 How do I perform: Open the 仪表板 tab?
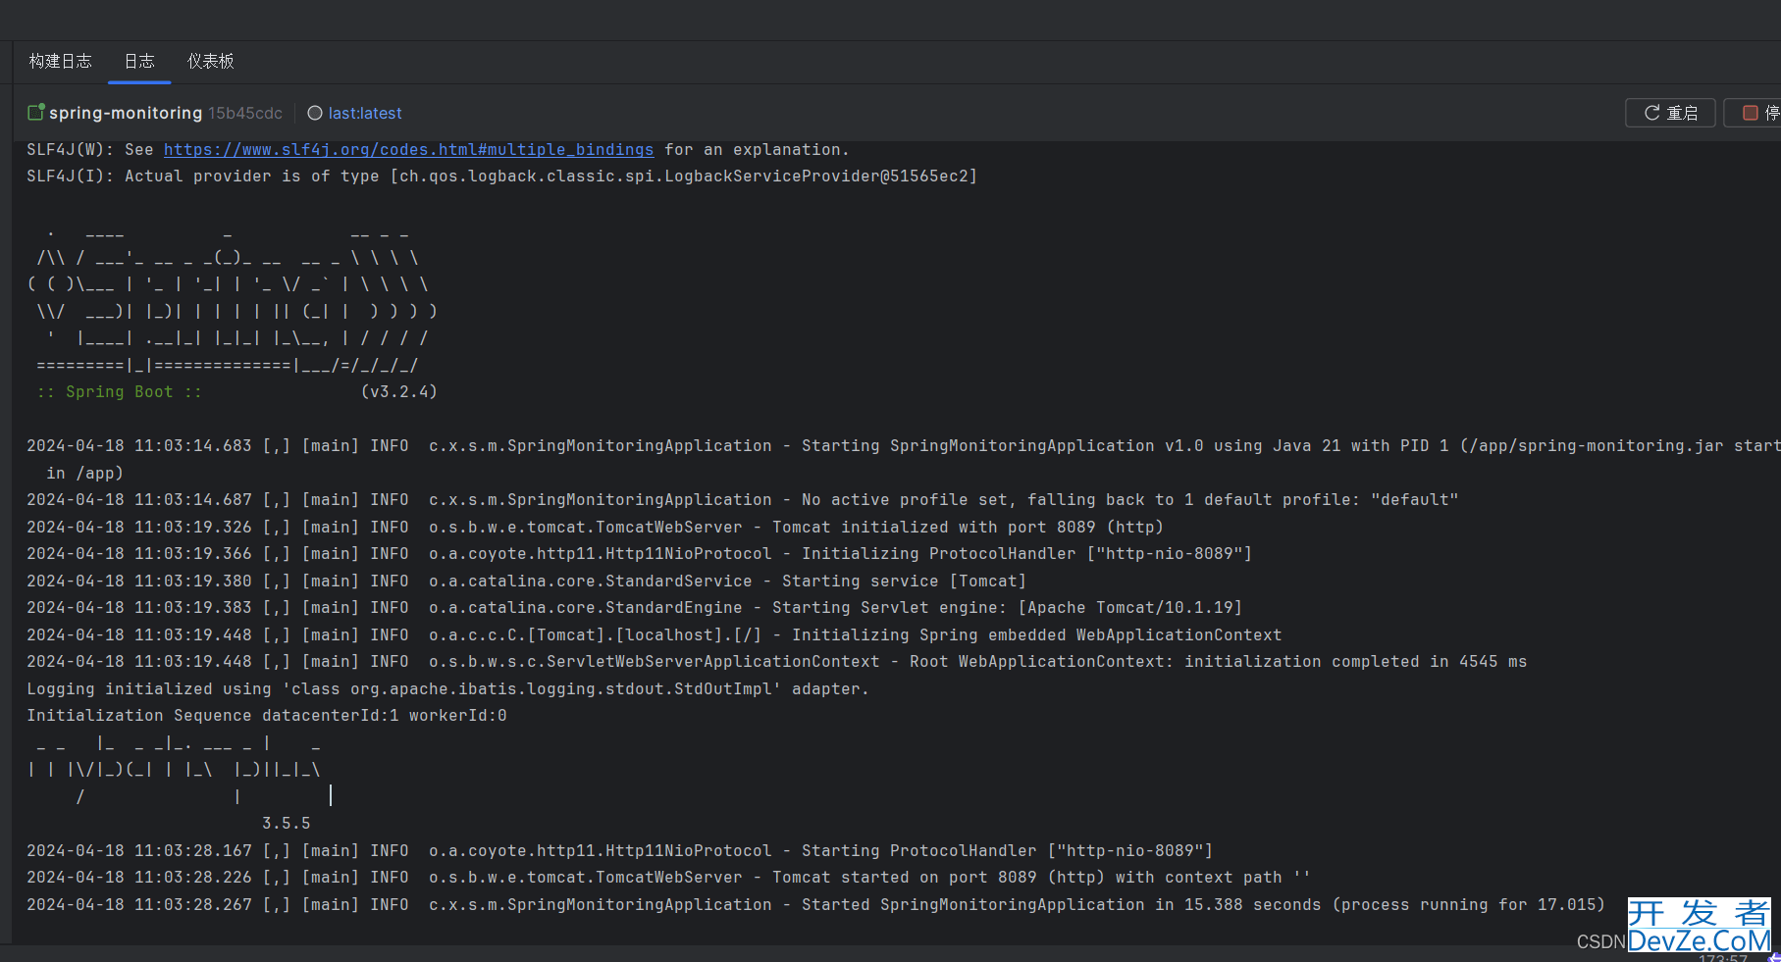click(x=211, y=61)
